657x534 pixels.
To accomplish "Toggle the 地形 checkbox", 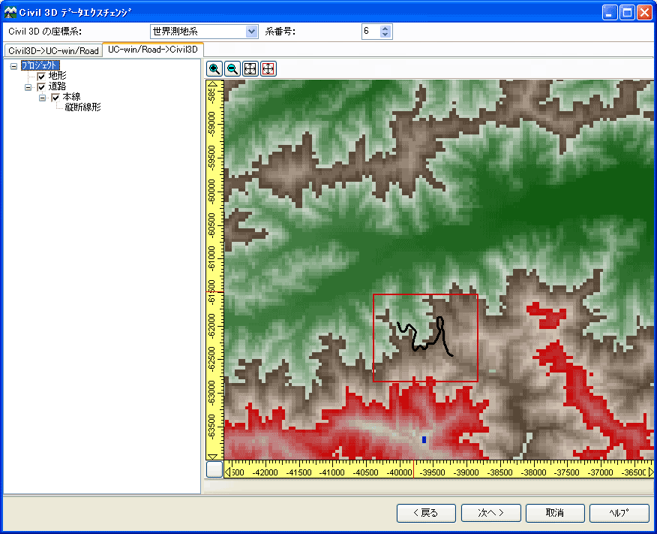I will click(x=41, y=77).
